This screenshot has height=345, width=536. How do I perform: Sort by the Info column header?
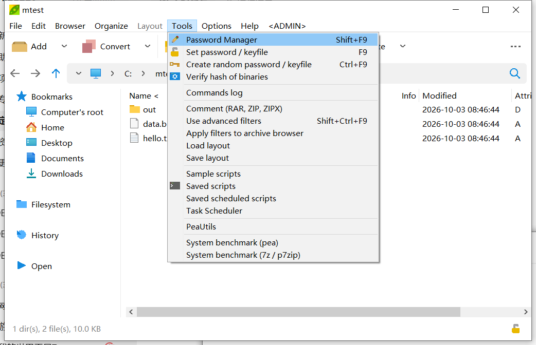(408, 96)
